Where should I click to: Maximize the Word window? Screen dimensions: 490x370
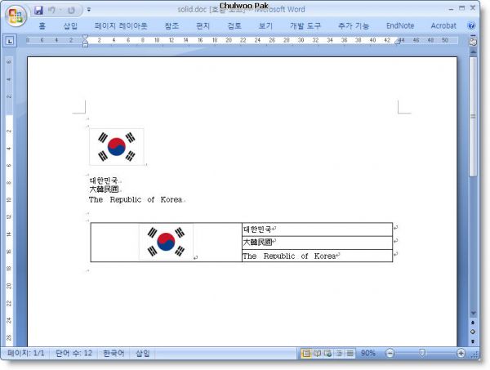[x=462, y=8]
